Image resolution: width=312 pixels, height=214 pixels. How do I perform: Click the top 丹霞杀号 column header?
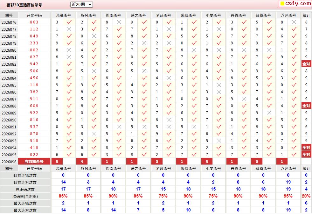pyautogui.click(x=238, y=15)
